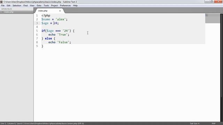
Task: Close the index.php tab with its x
Action: [60, 11]
